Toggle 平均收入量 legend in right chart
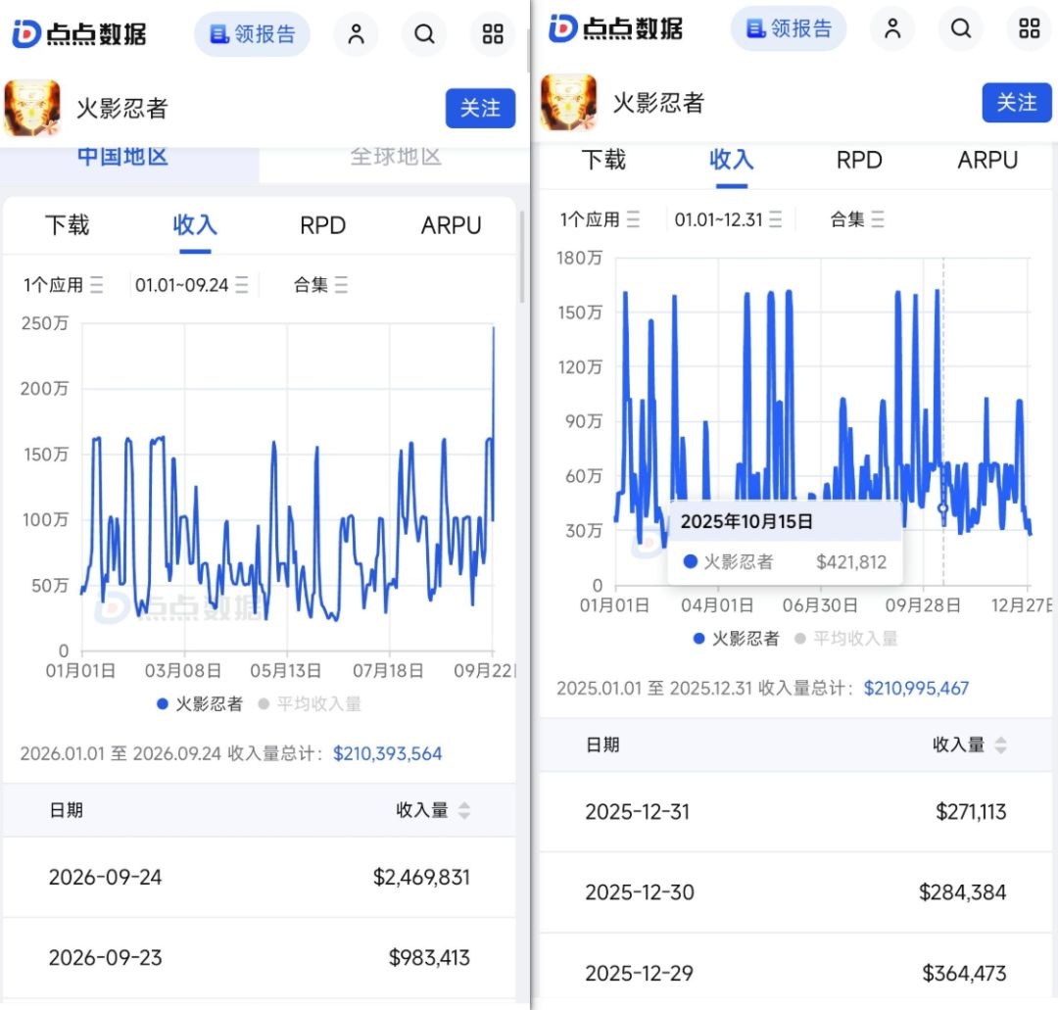This screenshot has width=1058, height=1010. coord(846,639)
